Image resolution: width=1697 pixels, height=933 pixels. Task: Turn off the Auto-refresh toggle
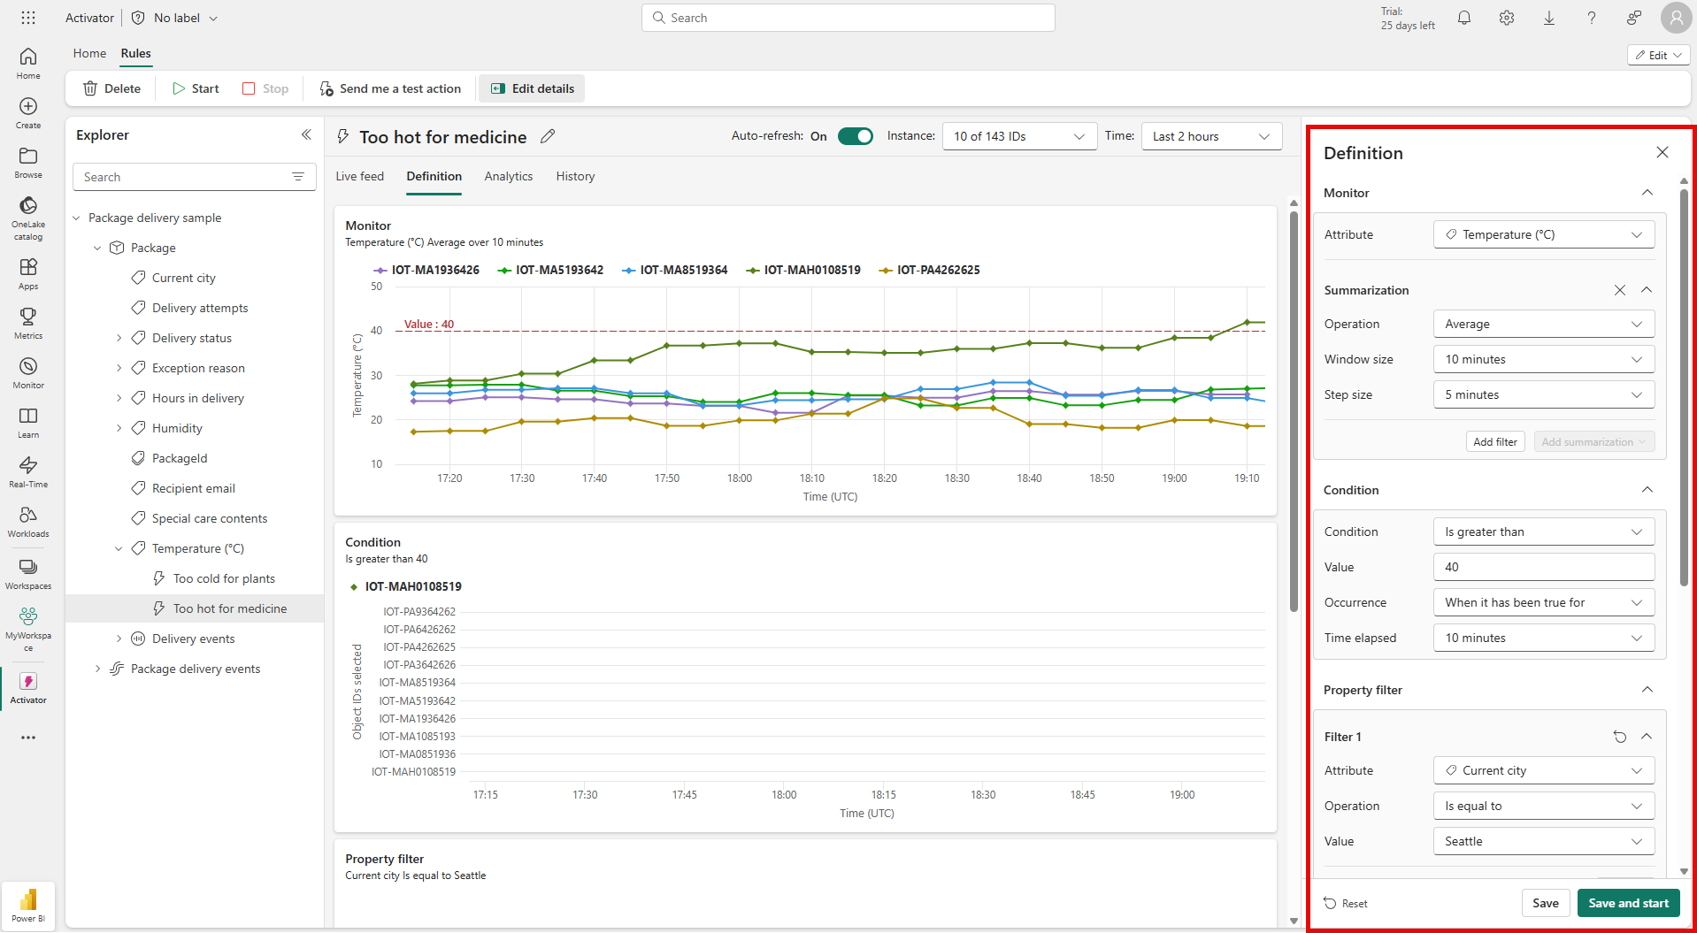tap(855, 136)
